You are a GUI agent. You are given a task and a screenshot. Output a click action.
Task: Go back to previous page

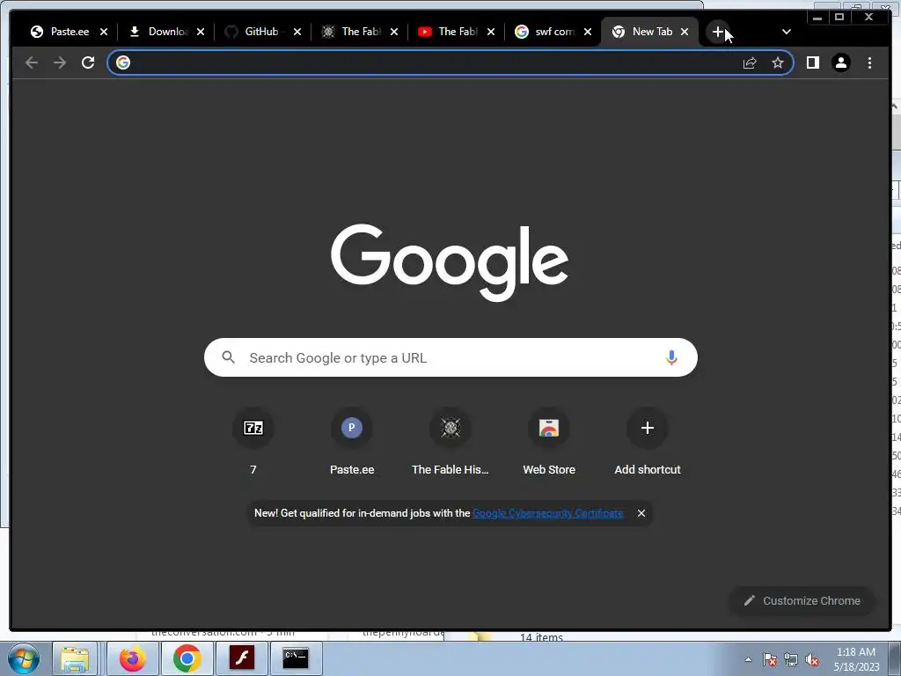click(x=32, y=62)
